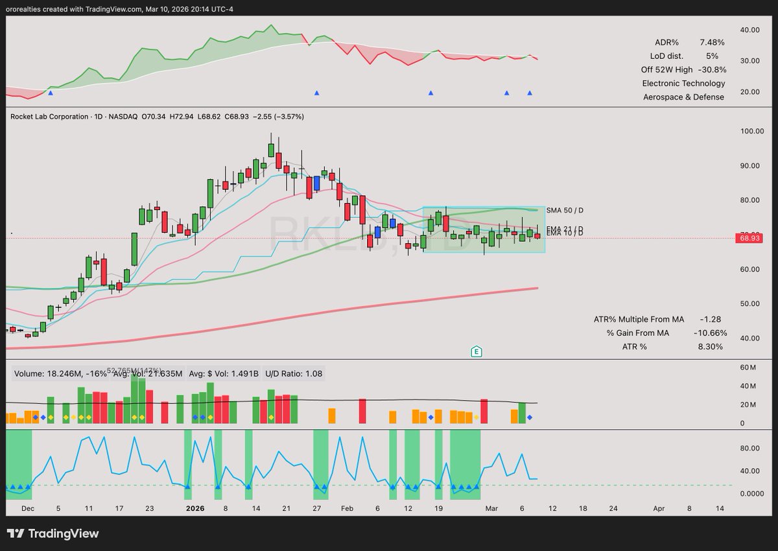The height and width of the screenshot is (551, 778).
Task: Click the '% Gain From MA' label
Action: (x=637, y=333)
